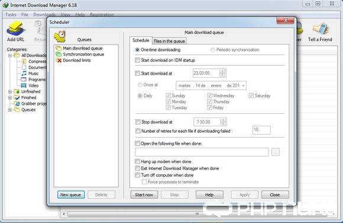Expand the Queues tree node
Screen dimensions: 343x223
10,110
